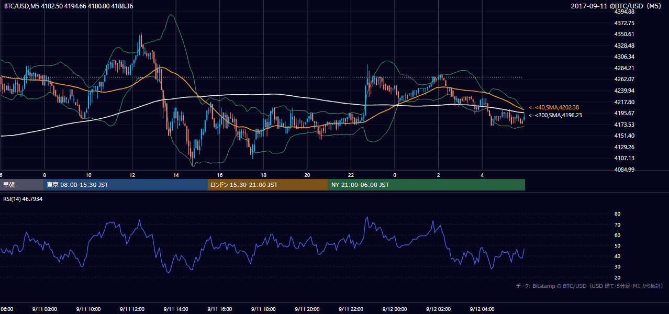Click price axis label 4173.53

coord(625,125)
